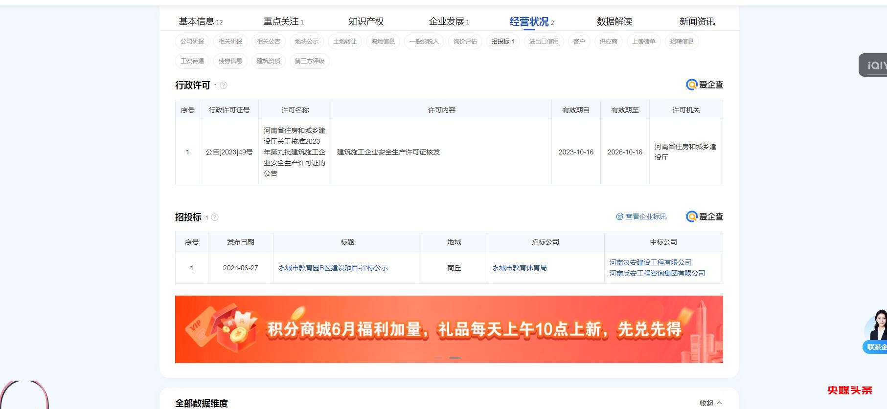The image size is (887, 409).
Task: Open the 知识产权 tab
Action: coord(366,22)
